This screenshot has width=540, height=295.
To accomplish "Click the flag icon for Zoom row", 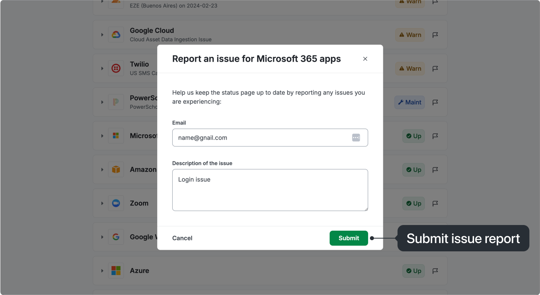I will 435,204.
